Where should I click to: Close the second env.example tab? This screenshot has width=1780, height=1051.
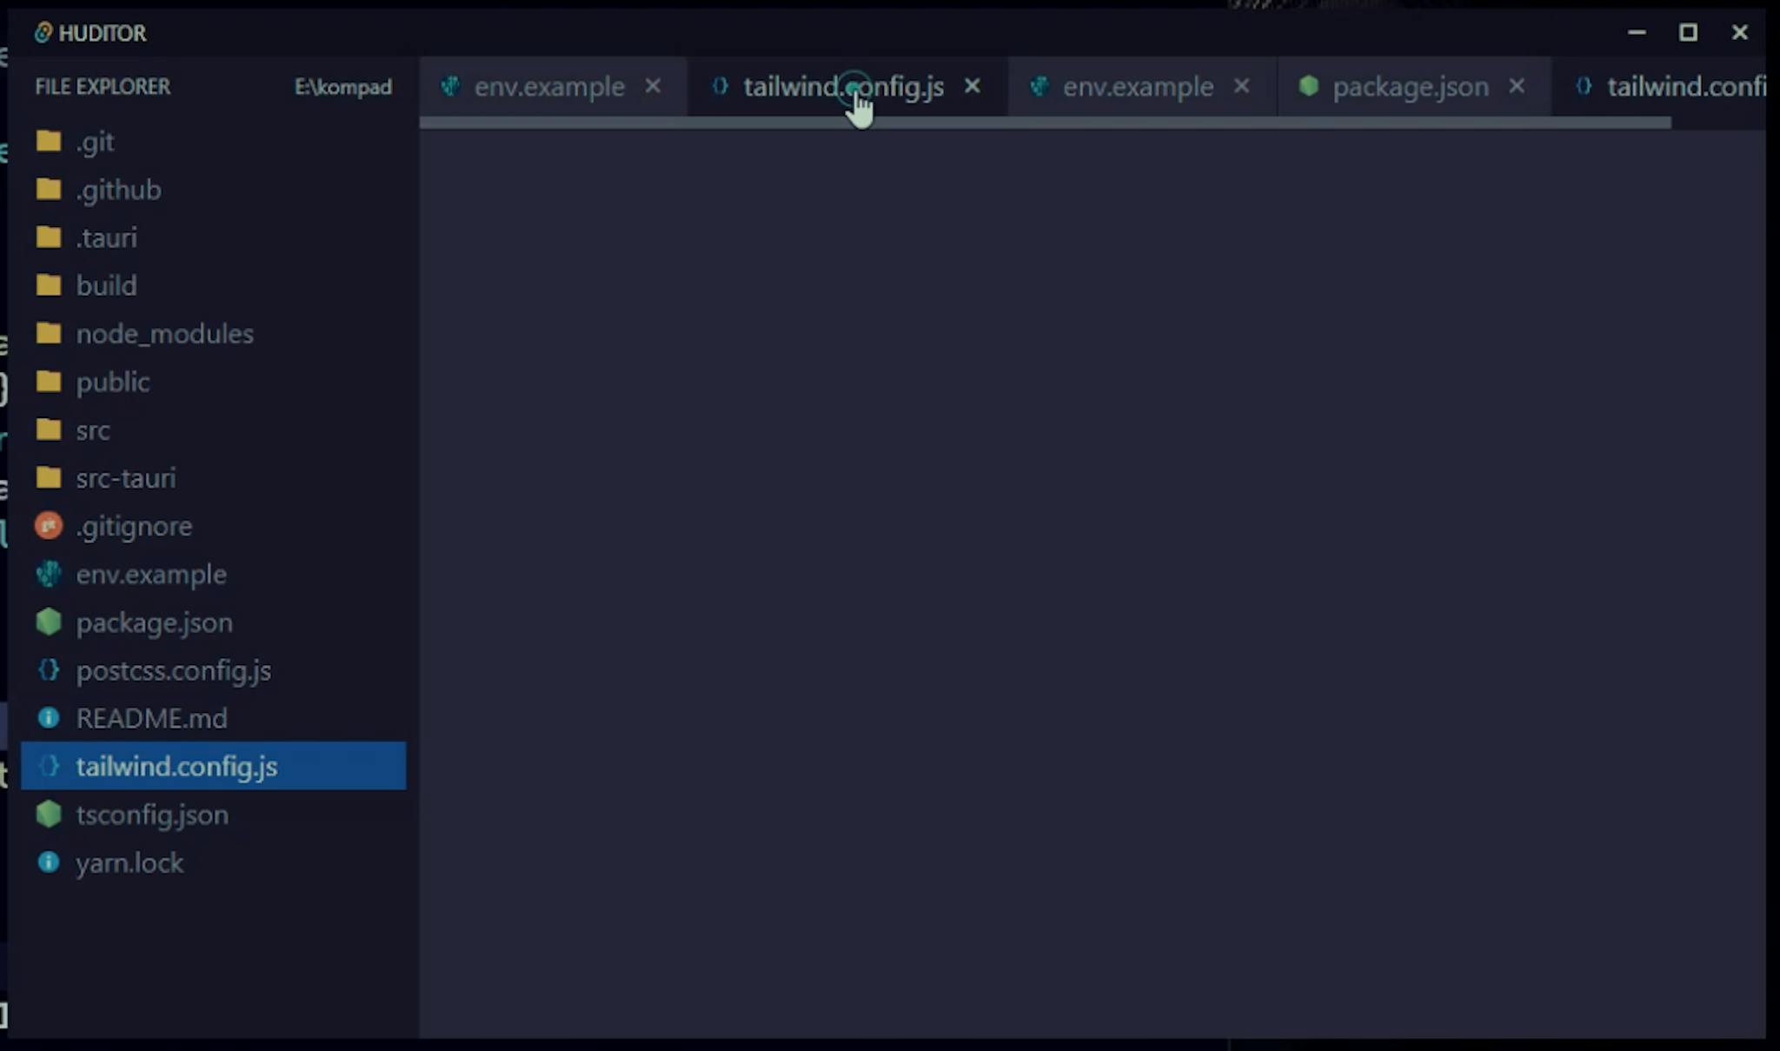click(x=1242, y=86)
